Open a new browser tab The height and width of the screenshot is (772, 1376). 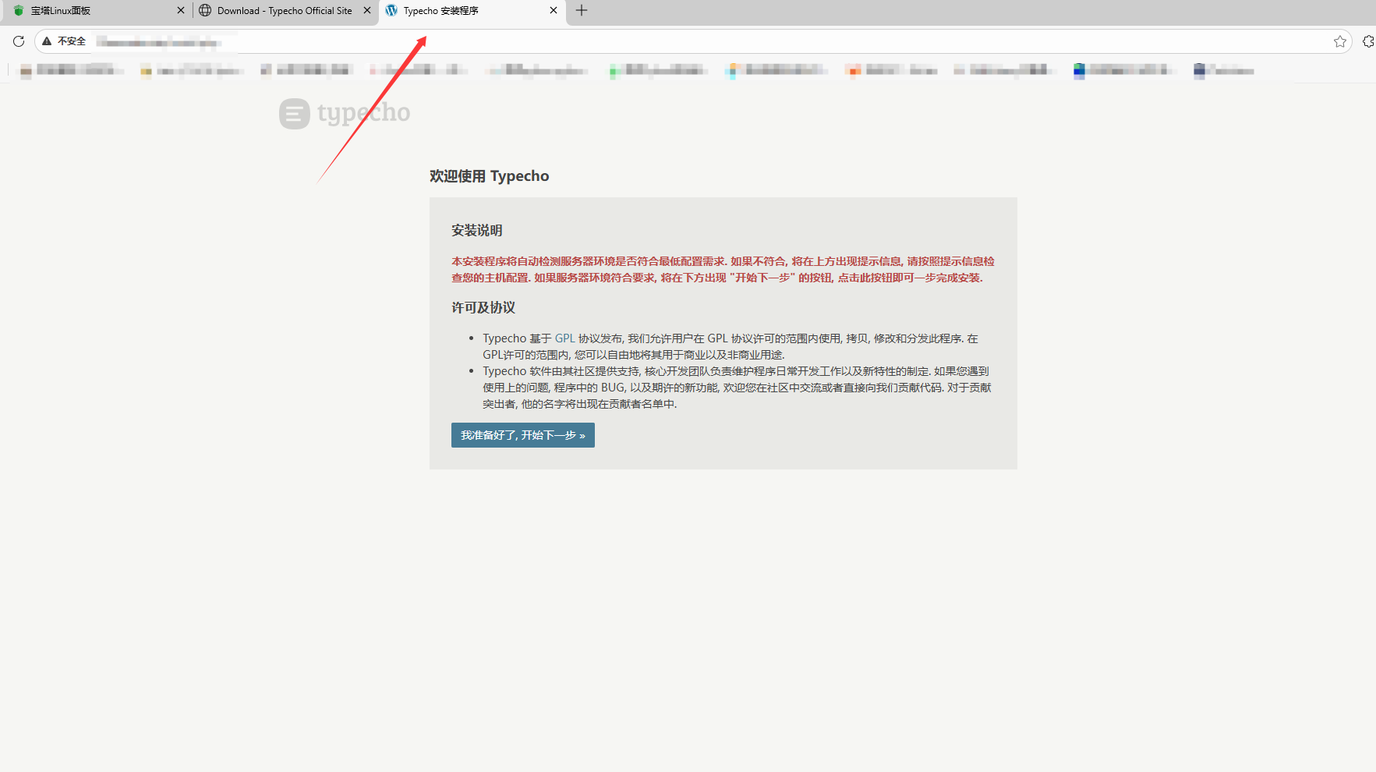coord(582,10)
